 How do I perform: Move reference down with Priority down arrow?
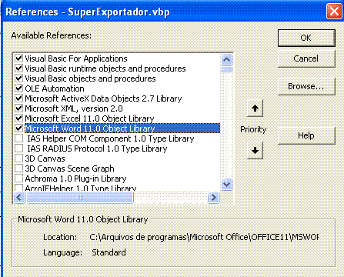(255, 150)
